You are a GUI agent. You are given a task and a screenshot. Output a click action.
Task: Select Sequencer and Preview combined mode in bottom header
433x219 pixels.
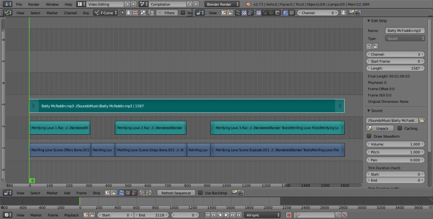(134, 193)
